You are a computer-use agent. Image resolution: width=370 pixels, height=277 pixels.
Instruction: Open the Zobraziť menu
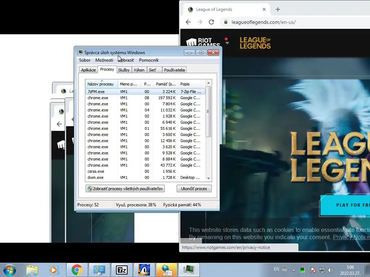126,60
